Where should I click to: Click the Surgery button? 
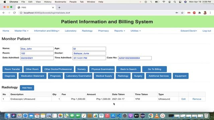pyautogui.click(x=138, y=76)
